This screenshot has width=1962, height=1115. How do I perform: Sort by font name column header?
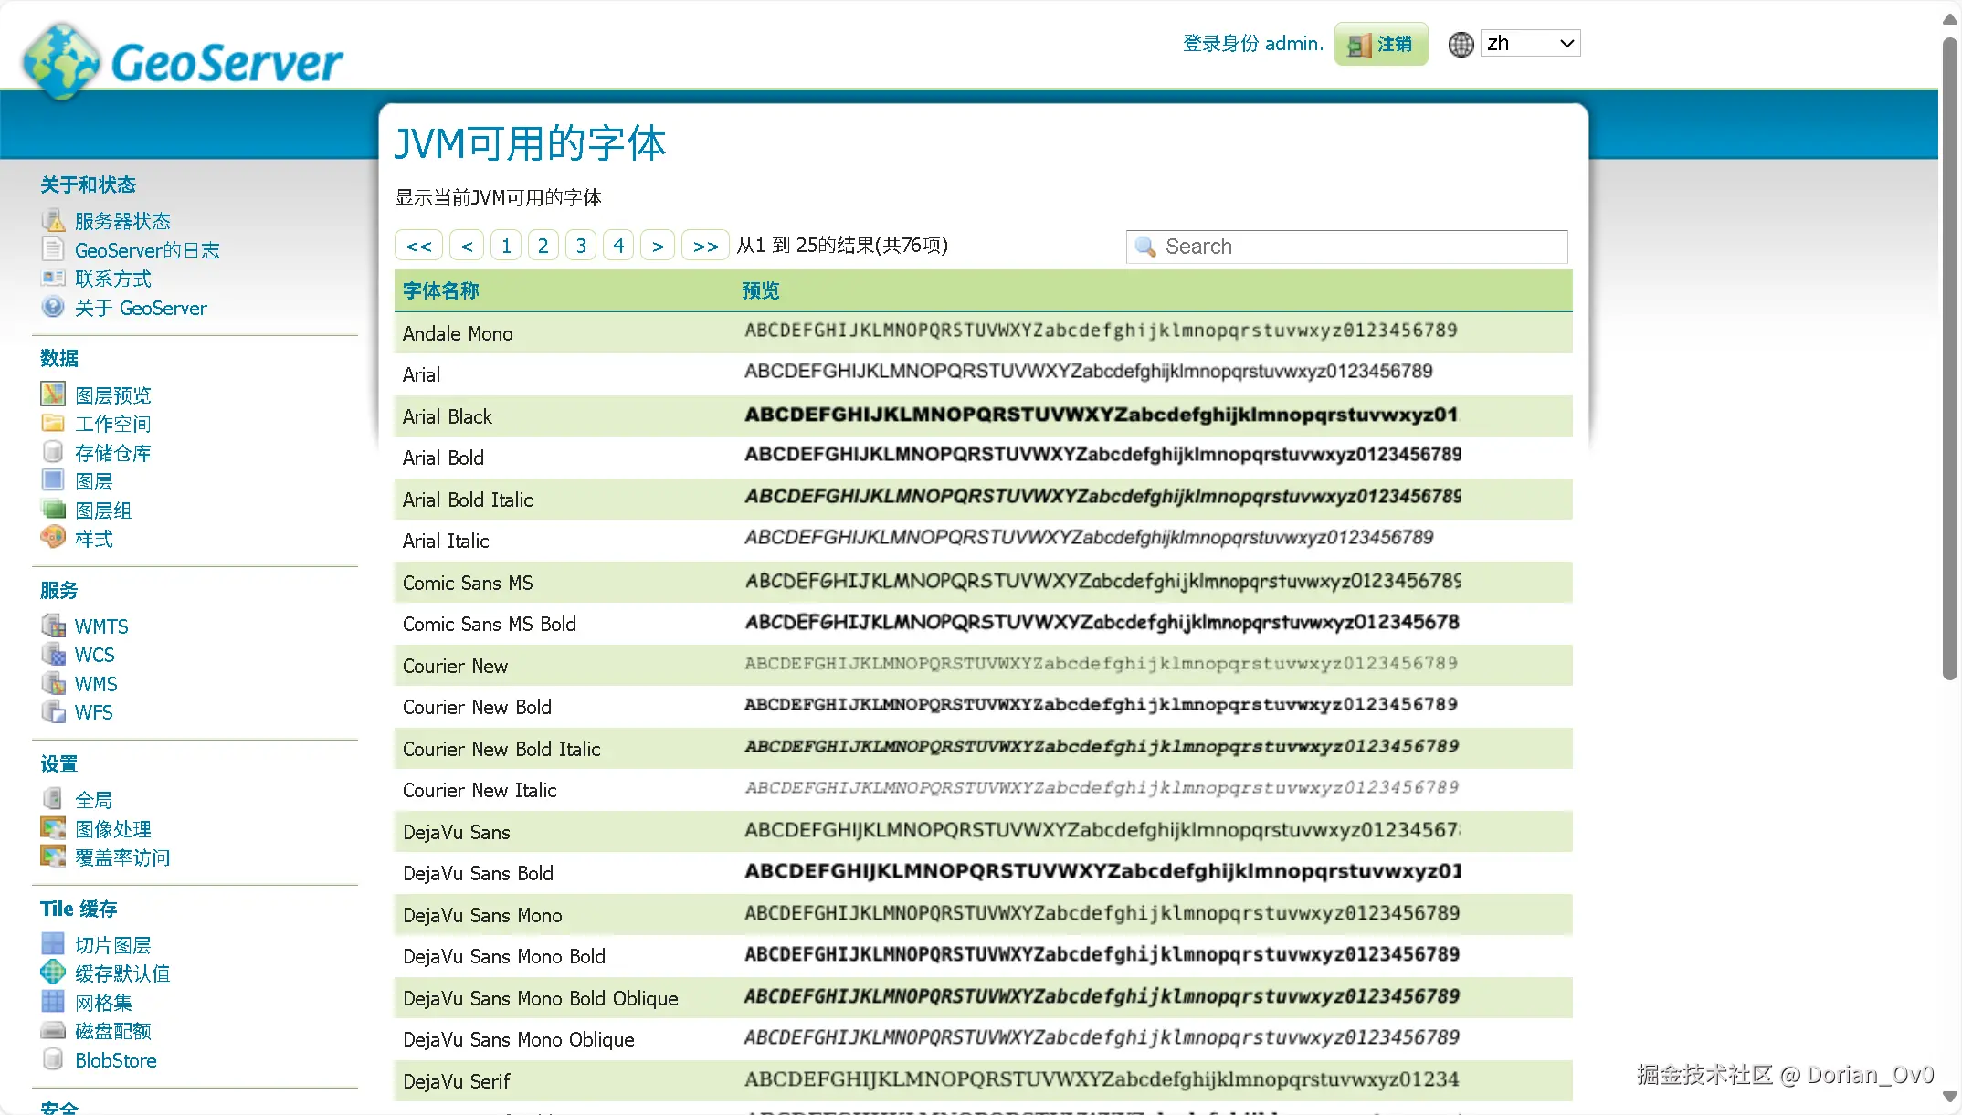441,290
